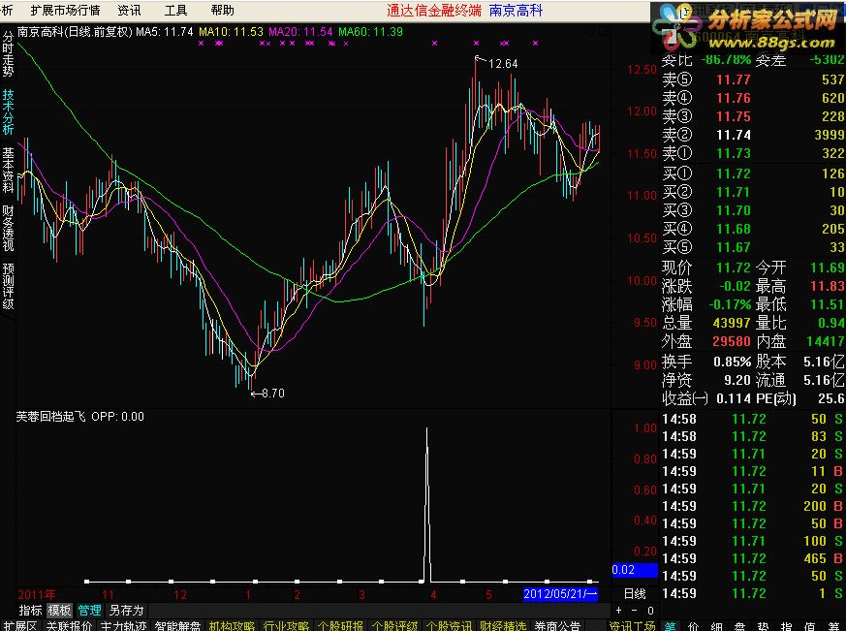This screenshot has height=631, width=846.
Task: Open the 行业攻略 bottom tab
Action: point(286,625)
